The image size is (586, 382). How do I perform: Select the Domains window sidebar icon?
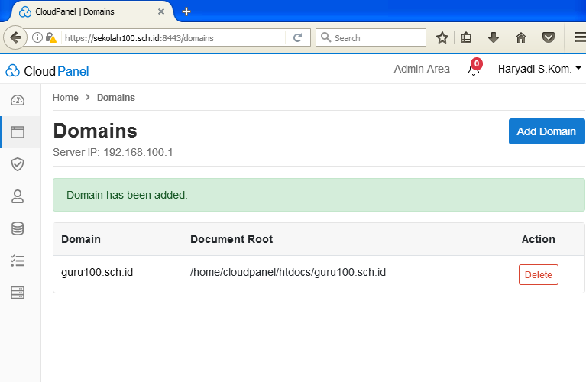pyautogui.click(x=17, y=132)
